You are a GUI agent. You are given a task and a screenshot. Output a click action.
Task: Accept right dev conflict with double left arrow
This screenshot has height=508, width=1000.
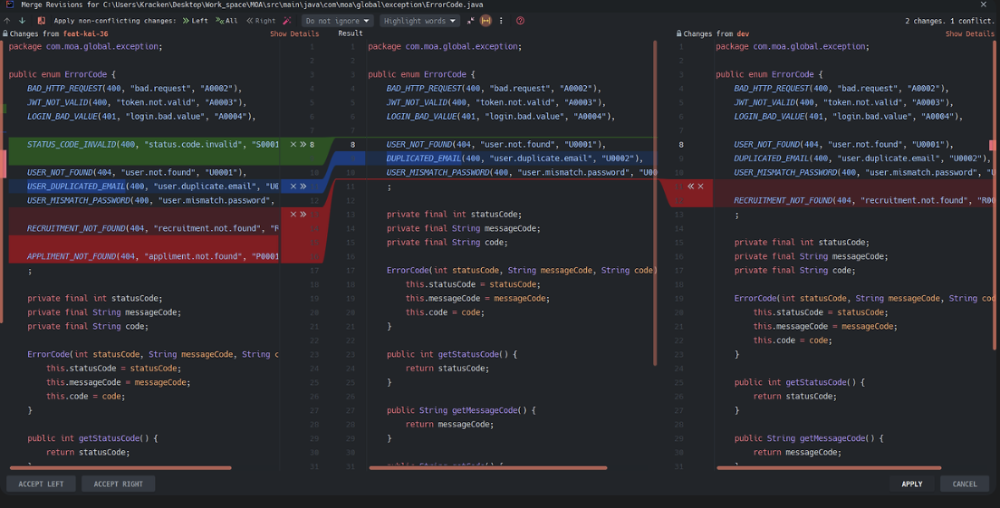tap(691, 187)
